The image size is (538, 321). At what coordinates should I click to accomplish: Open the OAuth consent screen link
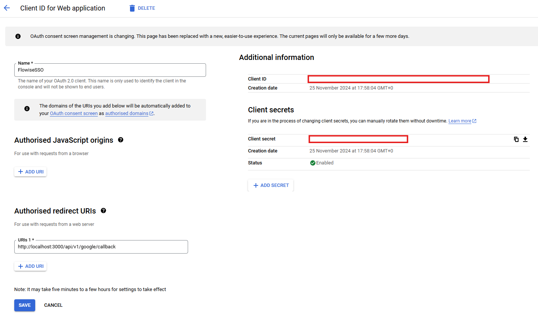tap(74, 113)
